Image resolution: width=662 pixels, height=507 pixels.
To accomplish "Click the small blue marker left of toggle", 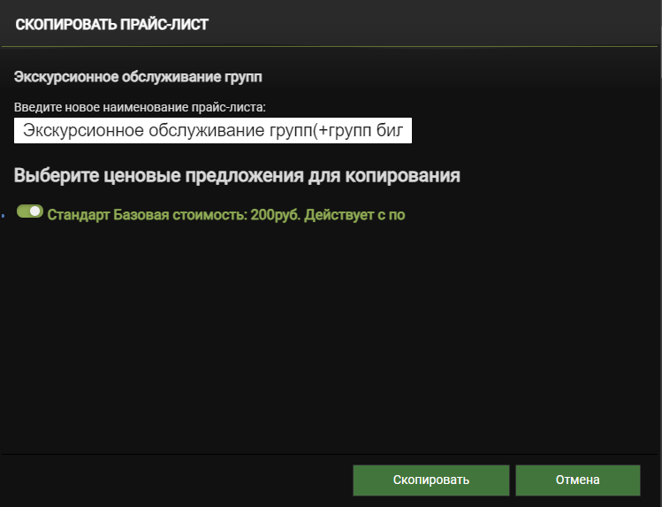I will (4, 214).
